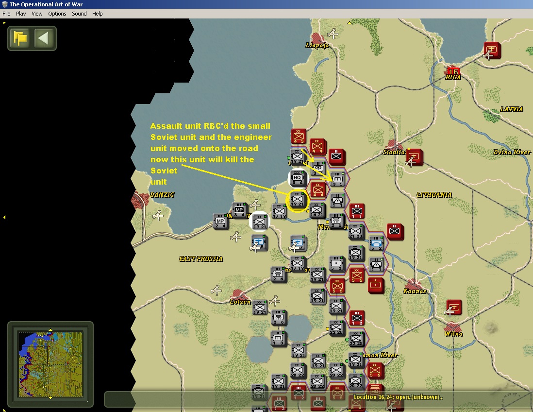Select the 22-28 motorized division with green dot
The height and width of the screenshot is (412, 533).
(357, 339)
